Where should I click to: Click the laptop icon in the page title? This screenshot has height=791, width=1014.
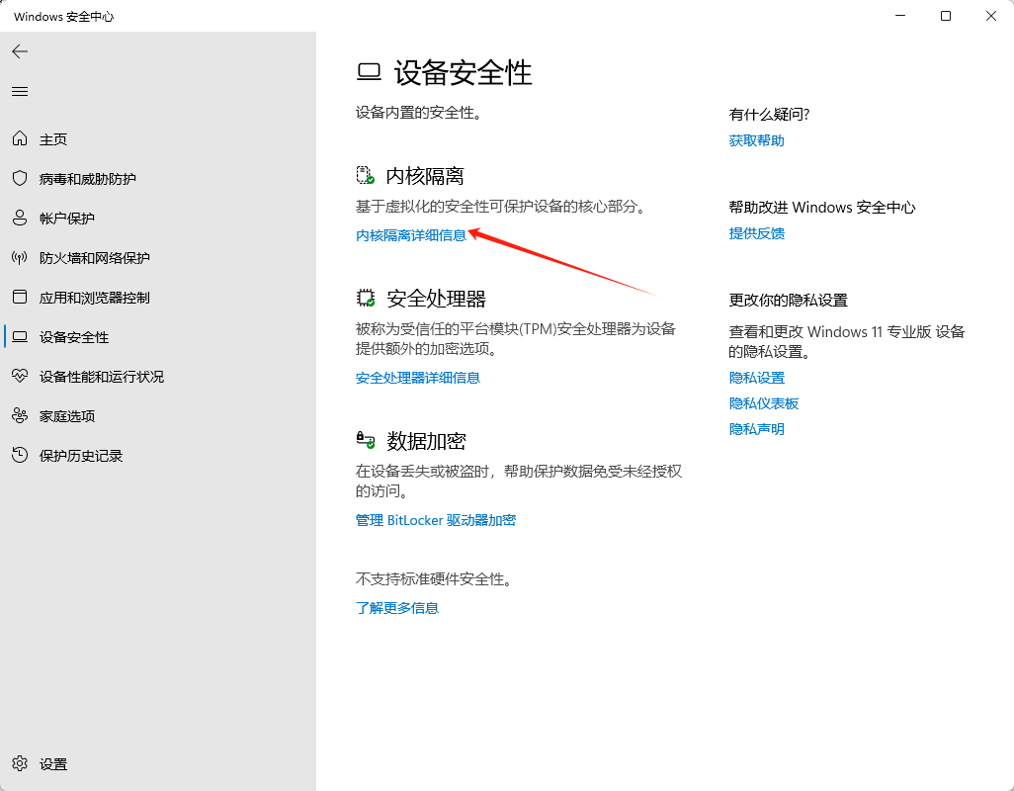(370, 72)
